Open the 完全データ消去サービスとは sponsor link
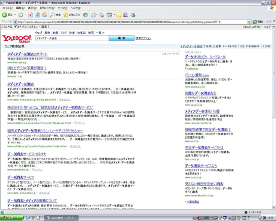Viewport: 276px width, 221px height. tap(204, 148)
